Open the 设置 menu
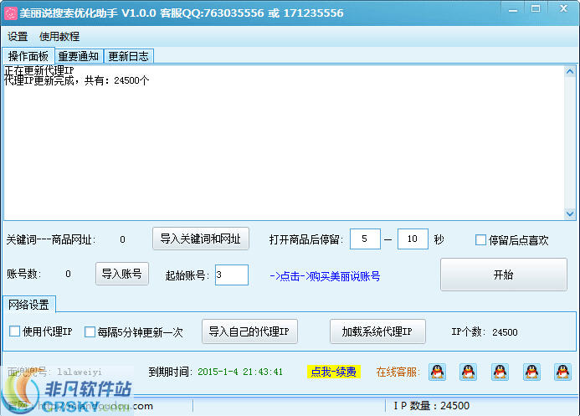Viewport: 580px width, 416px height. (x=18, y=37)
